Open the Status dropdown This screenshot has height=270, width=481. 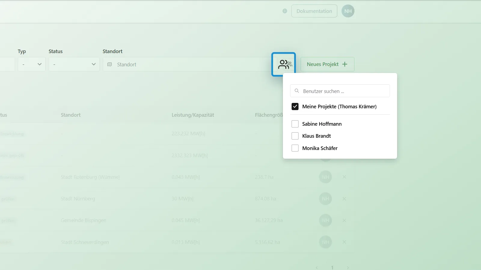74,64
